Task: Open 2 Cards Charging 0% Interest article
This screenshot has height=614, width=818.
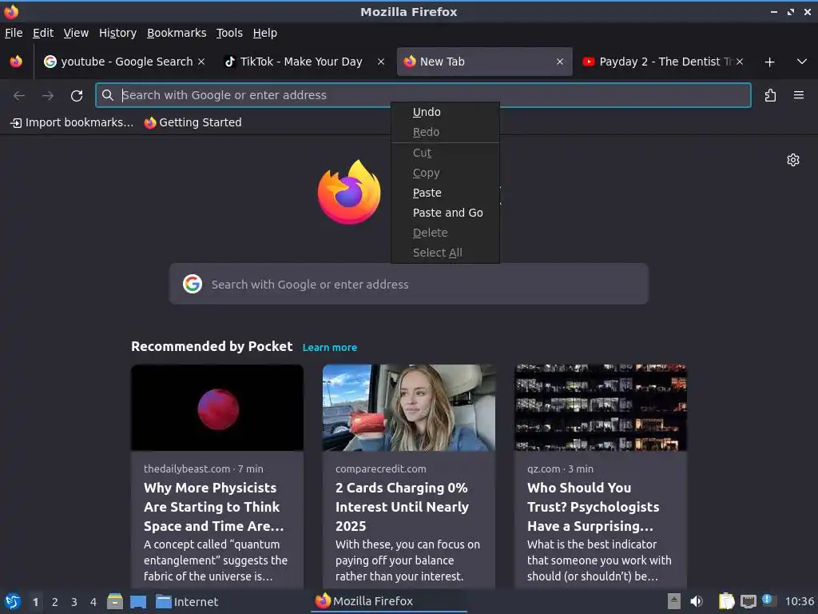Action: coord(402,507)
